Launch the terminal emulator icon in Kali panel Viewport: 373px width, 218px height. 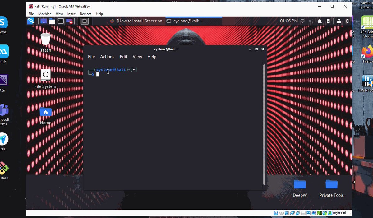[61, 21]
